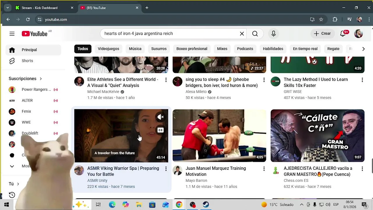Open the Fenix subscription channel
The width and height of the screenshot is (373, 210).
click(x=33, y=111)
